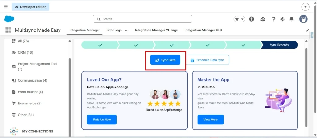Screen dimensions: 317x138
Task: Click the main panel scroll-up arrow
Action: tap(306, 41)
